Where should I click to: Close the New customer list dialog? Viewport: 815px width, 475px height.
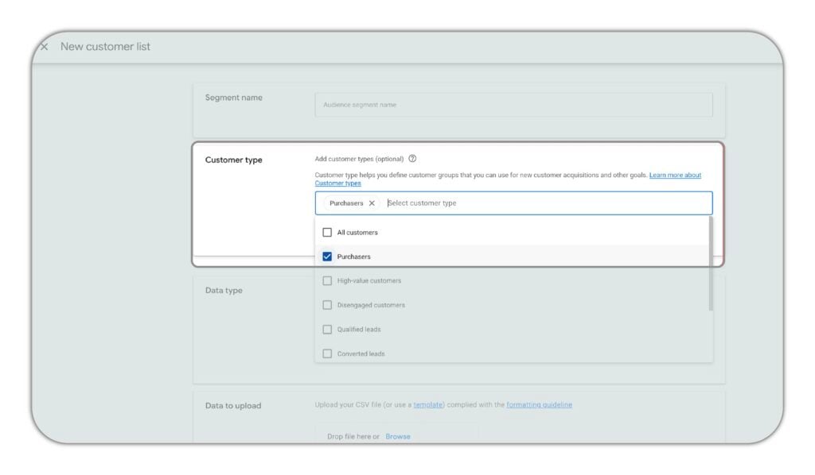(44, 47)
